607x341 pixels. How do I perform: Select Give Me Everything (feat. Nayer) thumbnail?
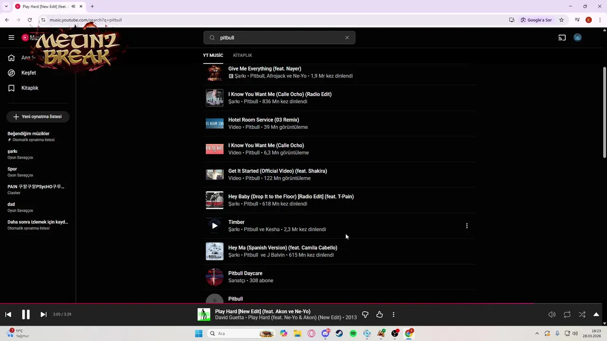214,72
